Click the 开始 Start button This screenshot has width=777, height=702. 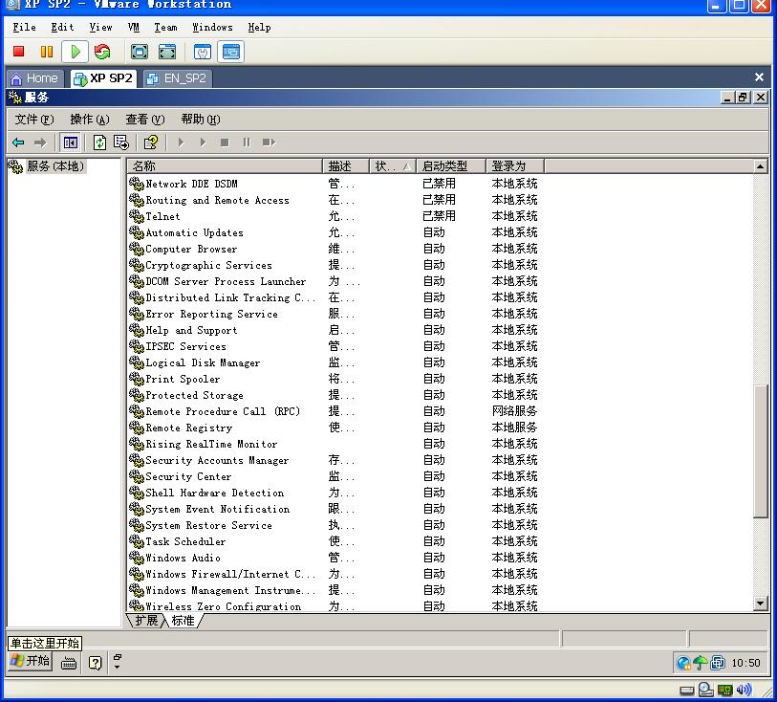click(x=31, y=661)
